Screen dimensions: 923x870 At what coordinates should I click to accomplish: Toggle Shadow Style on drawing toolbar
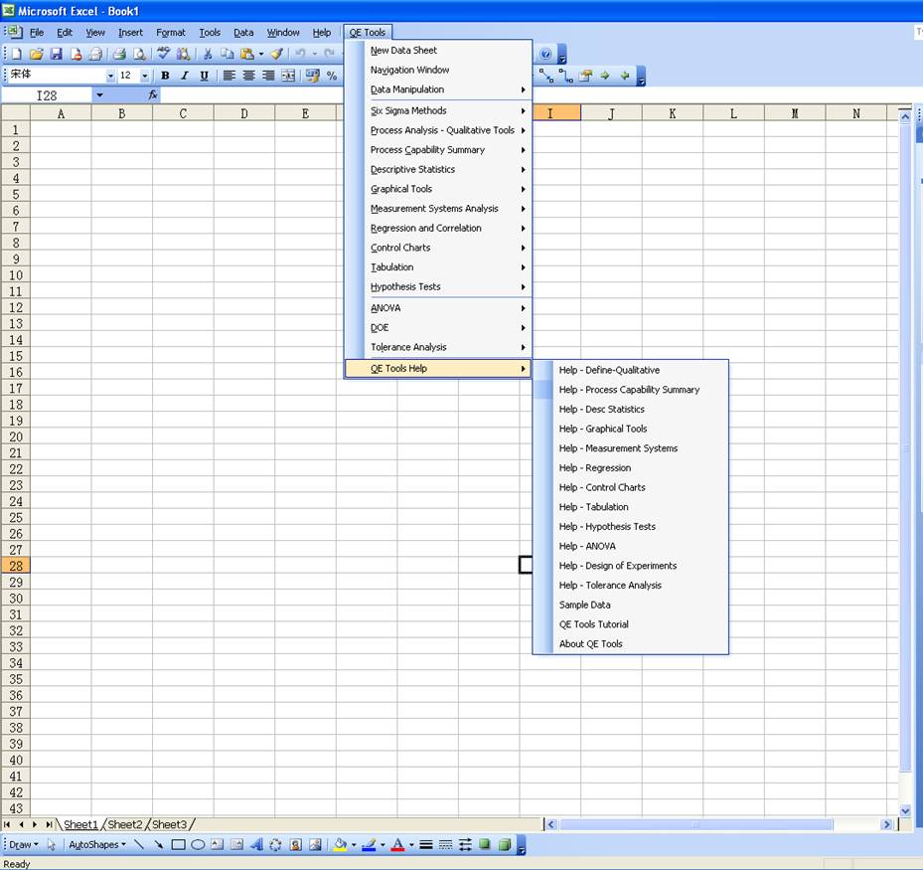[x=485, y=845]
